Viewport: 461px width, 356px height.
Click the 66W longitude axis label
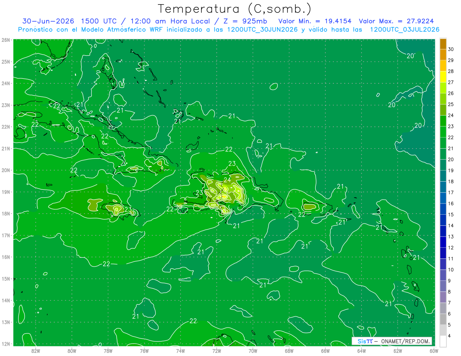325,350
